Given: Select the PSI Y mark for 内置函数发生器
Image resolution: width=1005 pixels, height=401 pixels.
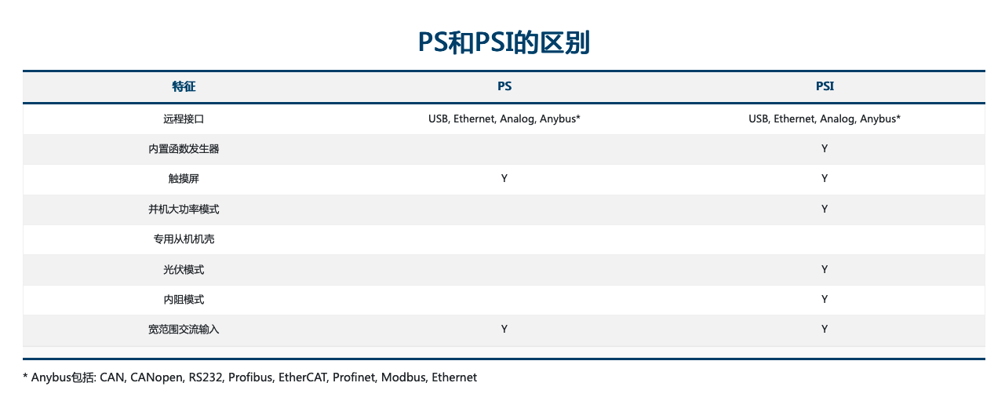Looking at the screenshot, I should 825,149.
